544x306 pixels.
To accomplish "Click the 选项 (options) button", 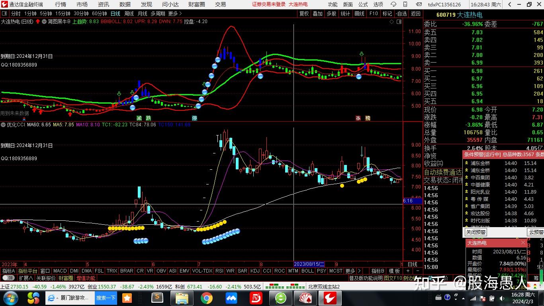I will [x=378, y=4].
